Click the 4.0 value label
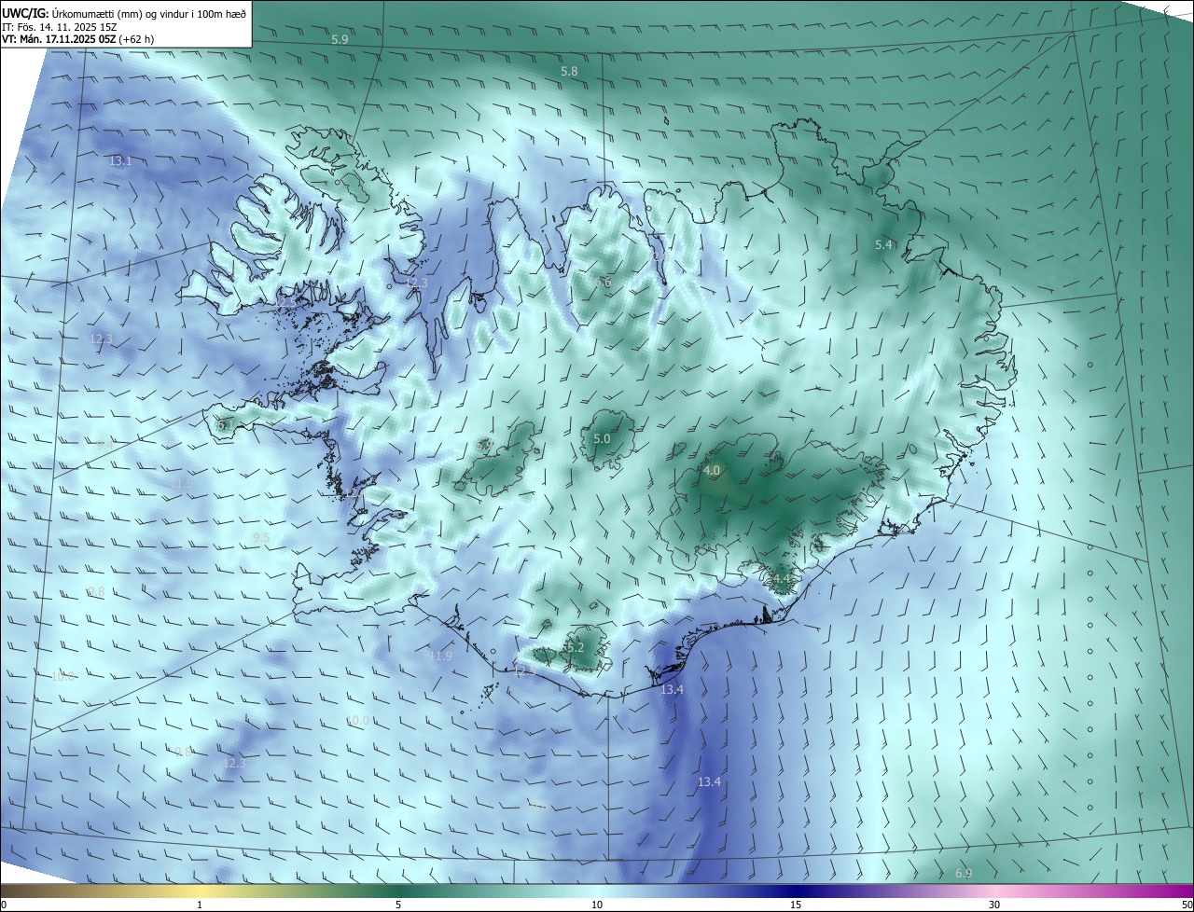Viewport: 1194px width, 912px height. [712, 470]
